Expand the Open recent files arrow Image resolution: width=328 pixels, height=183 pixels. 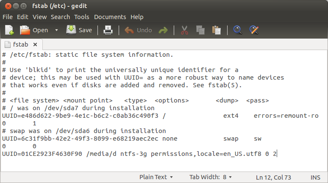point(56,30)
